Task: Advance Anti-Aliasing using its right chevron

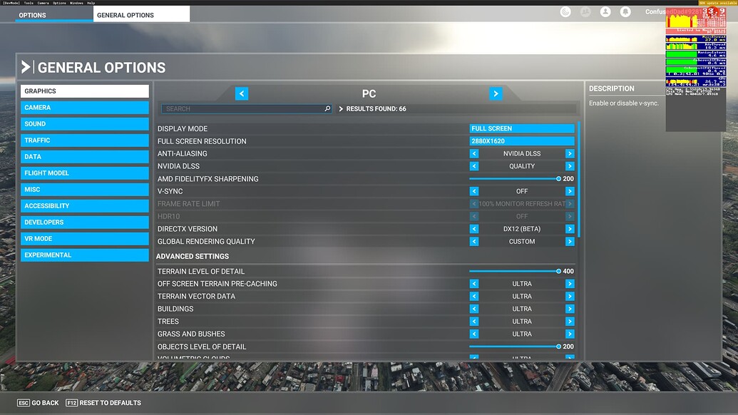Action: [569, 153]
